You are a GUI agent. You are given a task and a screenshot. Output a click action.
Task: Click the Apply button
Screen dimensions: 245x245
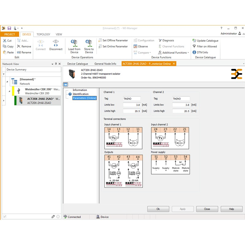[x=183, y=209]
